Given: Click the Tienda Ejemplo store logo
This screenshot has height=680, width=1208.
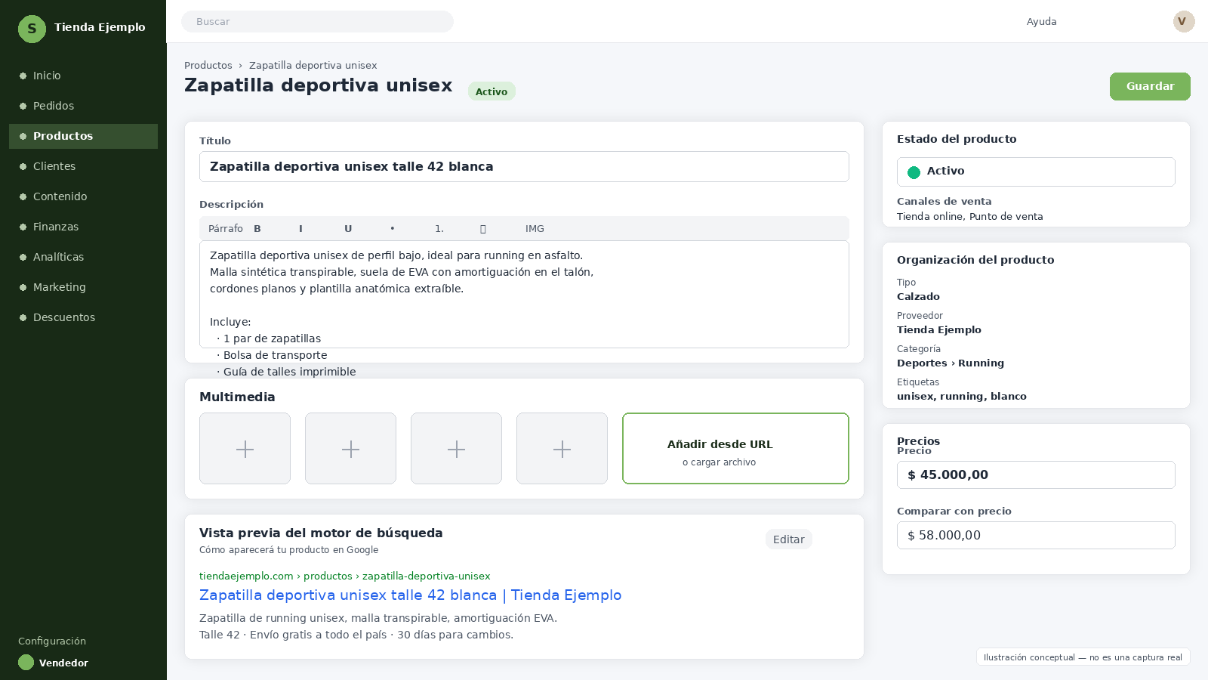Looking at the screenshot, I should point(32,29).
